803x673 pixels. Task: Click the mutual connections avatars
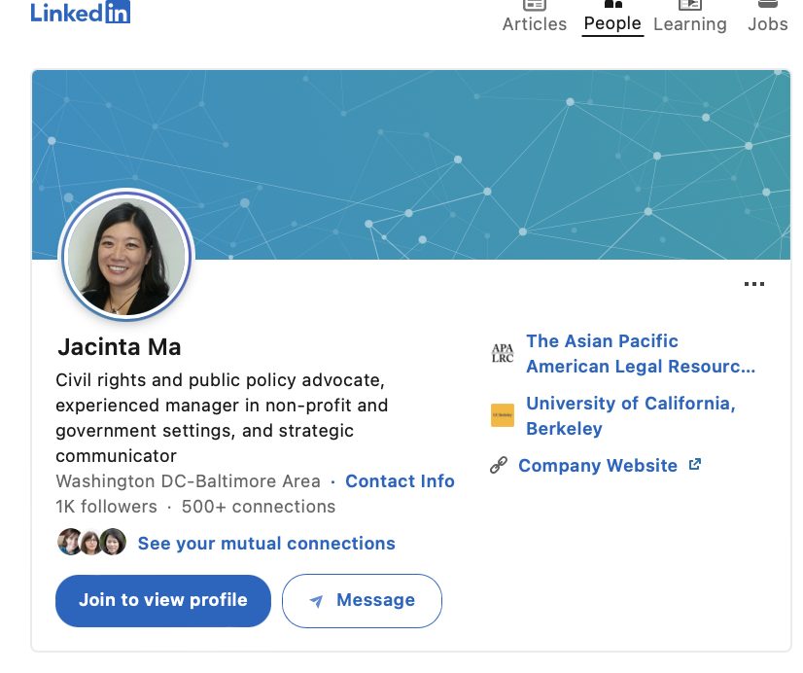click(92, 543)
